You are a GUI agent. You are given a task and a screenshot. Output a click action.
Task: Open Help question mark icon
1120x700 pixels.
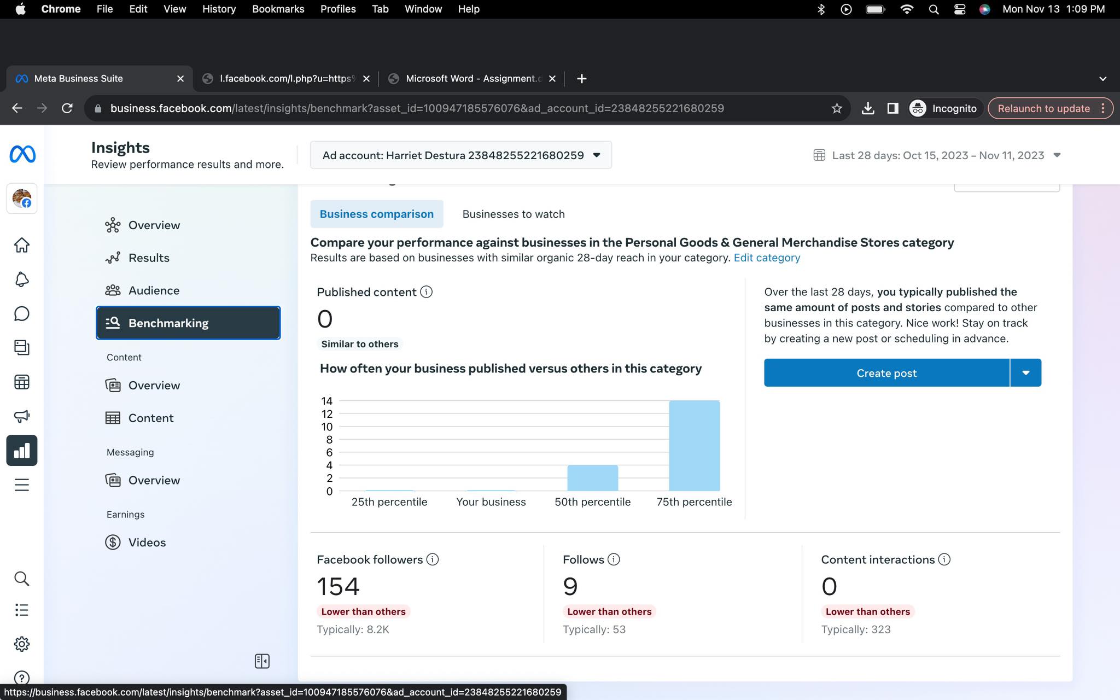[22, 678]
